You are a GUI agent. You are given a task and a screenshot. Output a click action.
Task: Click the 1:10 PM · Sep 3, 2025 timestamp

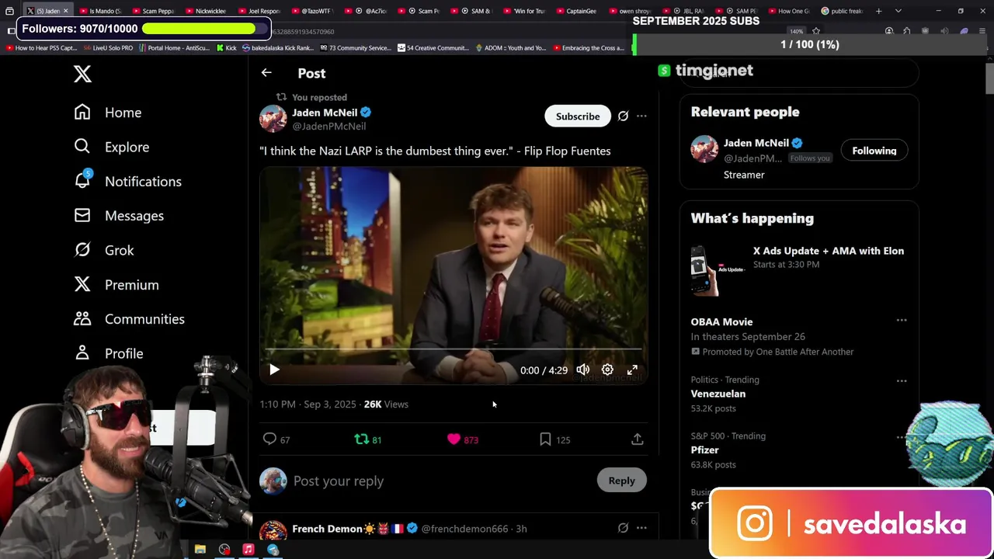(308, 404)
